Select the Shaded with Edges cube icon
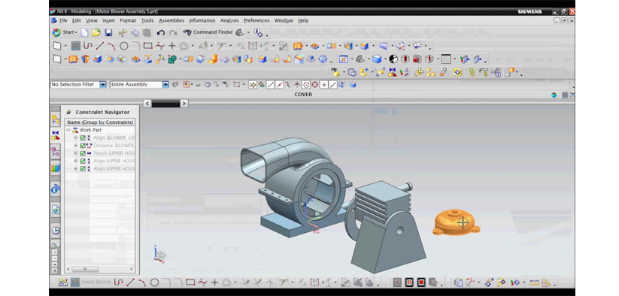 pyautogui.click(x=377, y=59)
